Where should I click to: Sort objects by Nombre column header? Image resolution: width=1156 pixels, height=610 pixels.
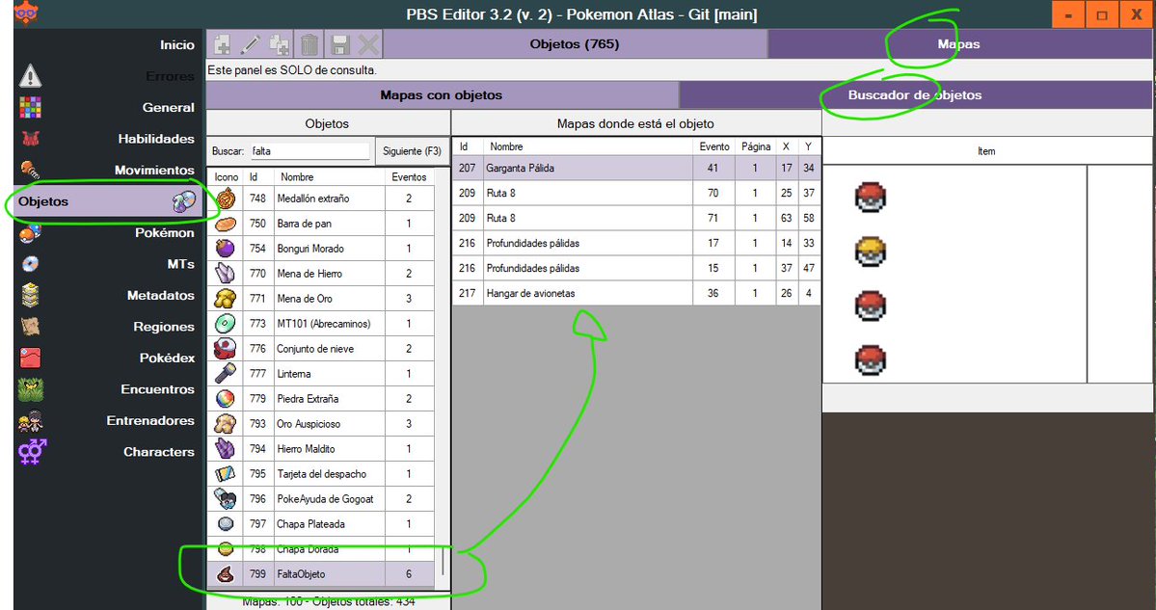[330, 176]
